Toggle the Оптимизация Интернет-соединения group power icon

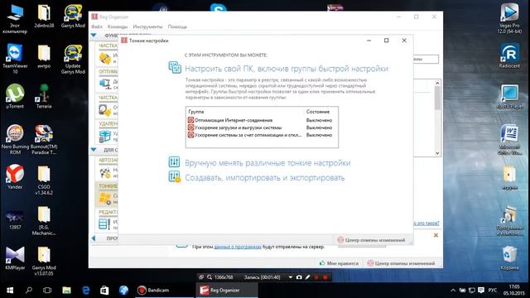coord(190,120)
